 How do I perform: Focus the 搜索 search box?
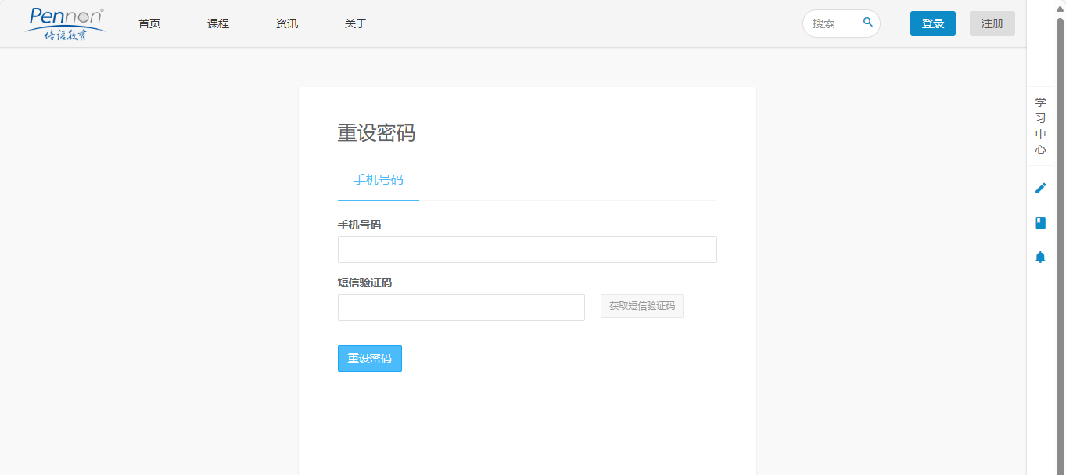click(834, 23)
